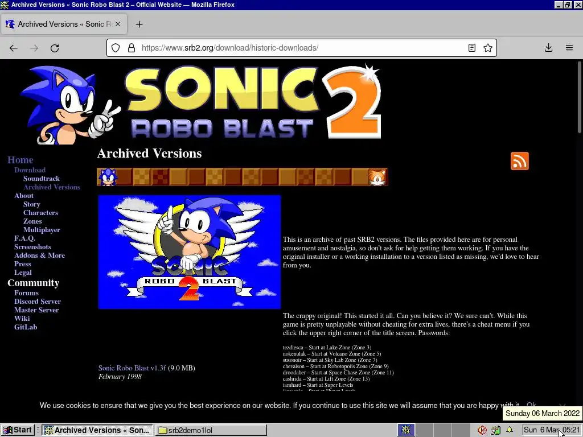The image size is (583, 437).
Task: Click the taskbar clock showing 05:21
Action: coord(551,430)
